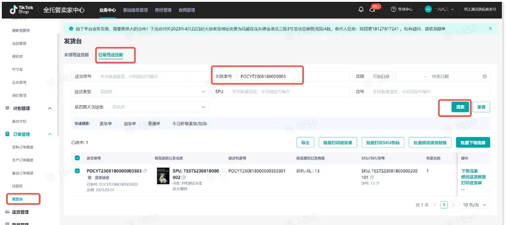The width and height of the screenshot is (508, 225).
Task: Click the info icon in the notice banner
Action: tap(71, 29)
